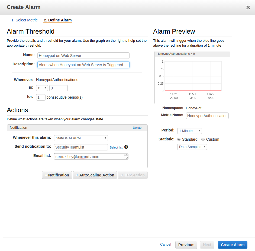Click the Previous button

(186, 244)
